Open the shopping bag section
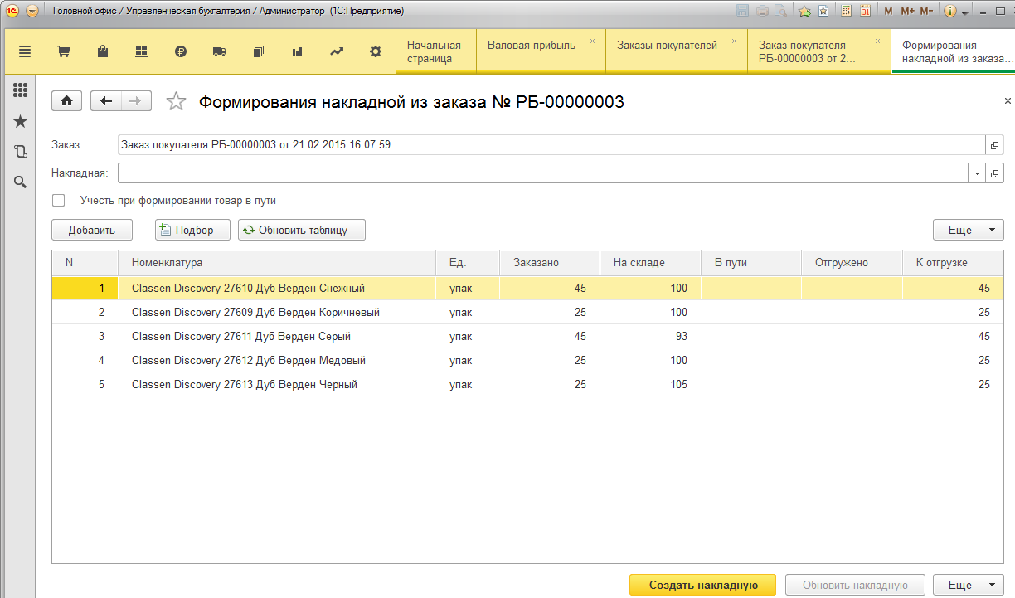Image resolution: width=1015 pixels, height=598 pixels. click(x=103, y=51)
